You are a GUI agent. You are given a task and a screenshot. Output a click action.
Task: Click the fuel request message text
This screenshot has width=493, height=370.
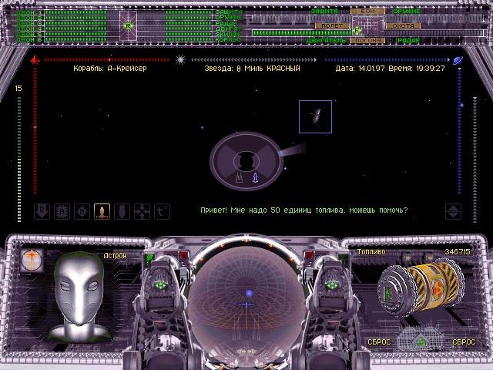point(304,210)
